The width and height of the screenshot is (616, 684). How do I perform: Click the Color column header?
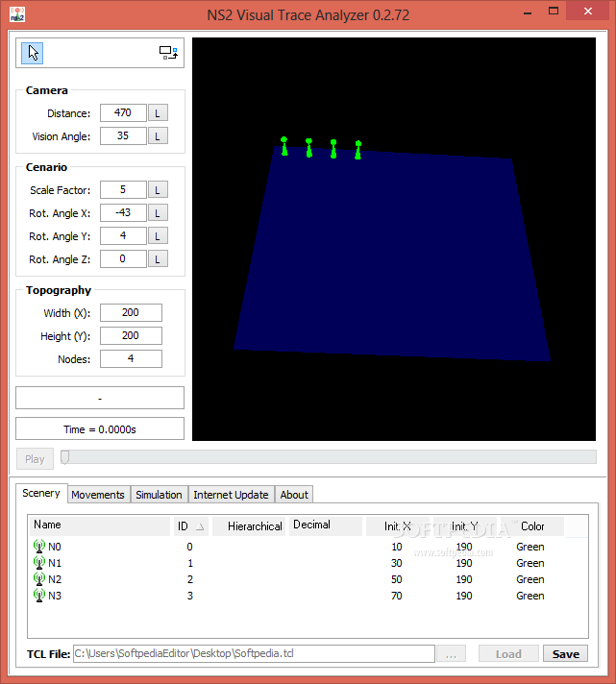click(532, 525)
